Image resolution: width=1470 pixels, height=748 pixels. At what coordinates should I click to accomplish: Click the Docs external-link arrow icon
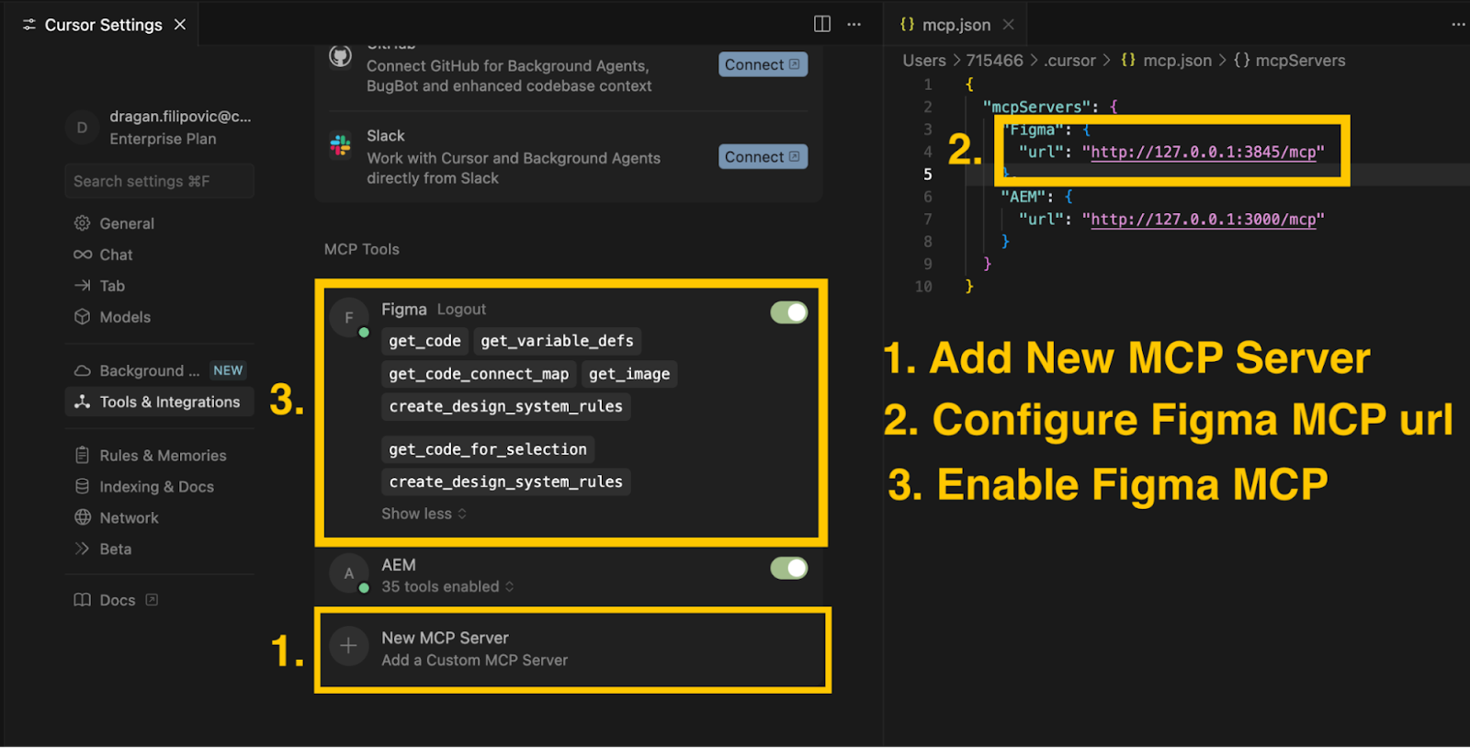coord(153,599)
